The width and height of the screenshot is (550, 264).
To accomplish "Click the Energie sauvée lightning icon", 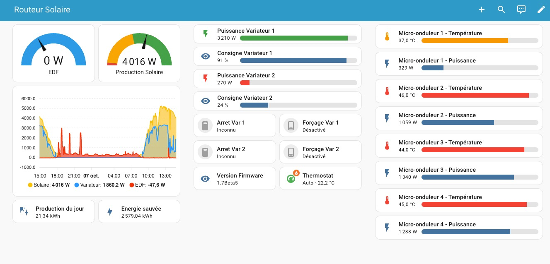I will pyautogui.click(x=110, y=212).
